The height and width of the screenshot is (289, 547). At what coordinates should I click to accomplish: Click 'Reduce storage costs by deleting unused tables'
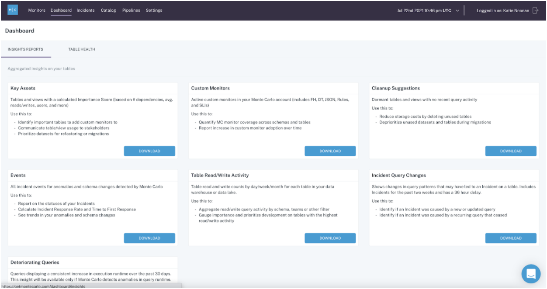point(426,117)
